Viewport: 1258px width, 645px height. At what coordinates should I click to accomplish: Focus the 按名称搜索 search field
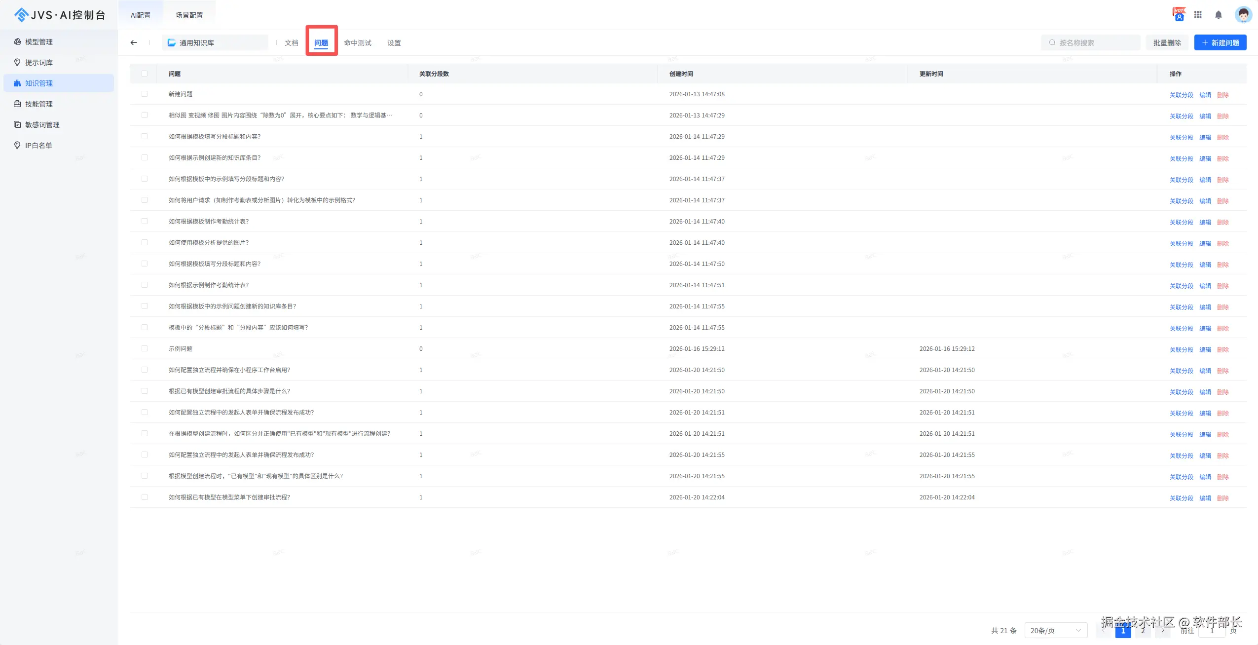[x=1090, y=42]
